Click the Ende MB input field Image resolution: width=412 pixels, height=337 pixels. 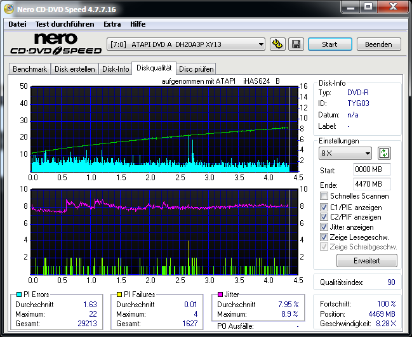click(x=372, y=184)
